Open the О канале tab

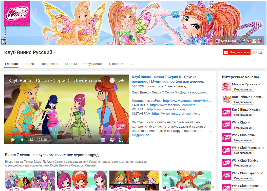click(116, 64)
